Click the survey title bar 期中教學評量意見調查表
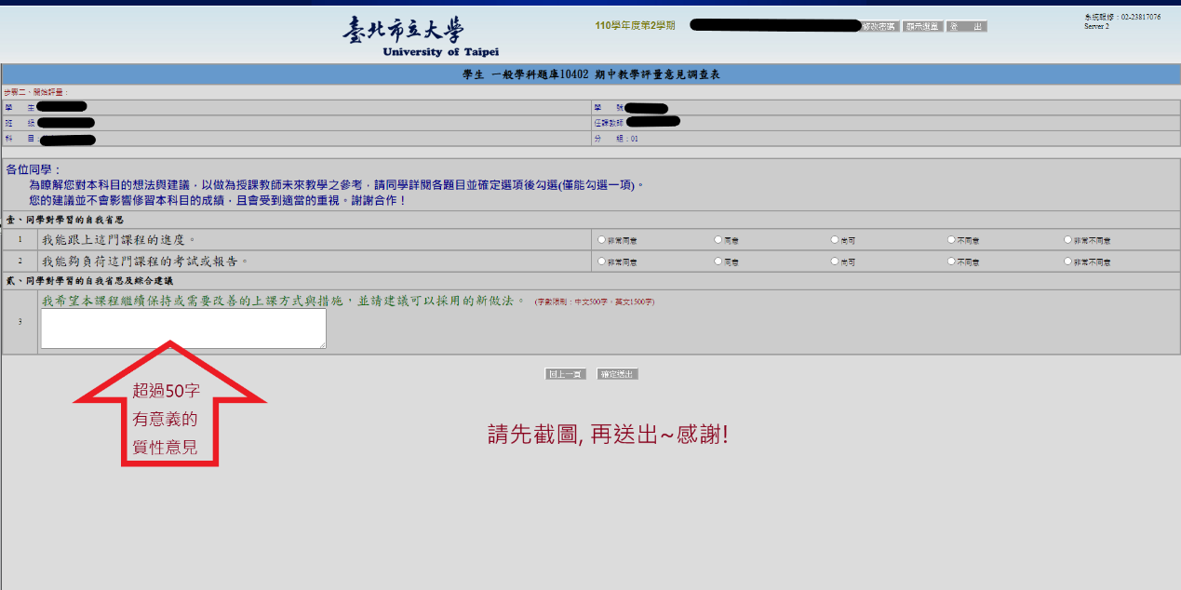The image size is (1181, 590). 590,74
